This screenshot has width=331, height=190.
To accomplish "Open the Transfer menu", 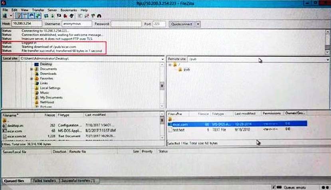I will tap(38, 10).
